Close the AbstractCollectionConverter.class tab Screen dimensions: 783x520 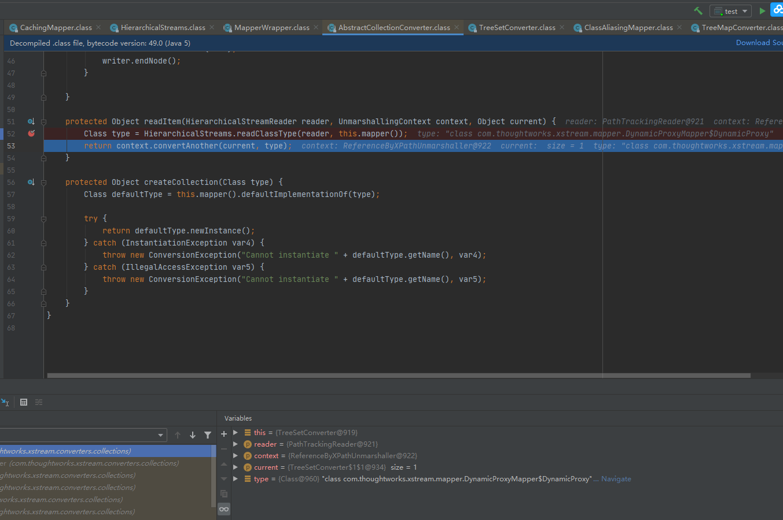457,27
